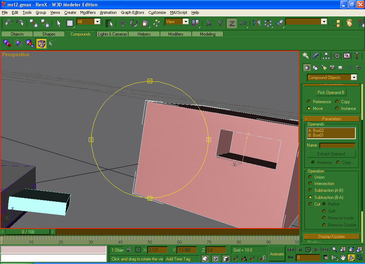
Task: Click the Undo arrow in toolbar
Action: 9,23
